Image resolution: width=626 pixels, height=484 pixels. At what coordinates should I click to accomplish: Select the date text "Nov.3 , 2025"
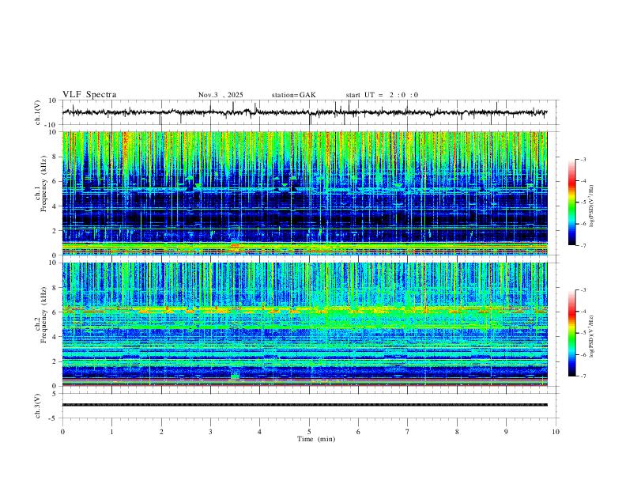coord(221,95)
